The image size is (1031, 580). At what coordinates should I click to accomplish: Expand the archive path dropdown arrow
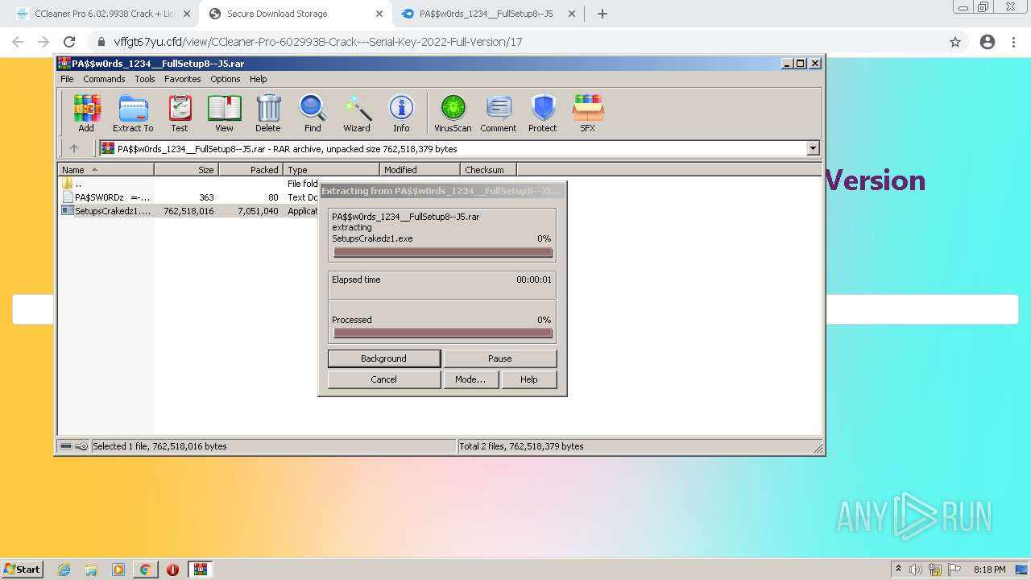coord(813,148)
